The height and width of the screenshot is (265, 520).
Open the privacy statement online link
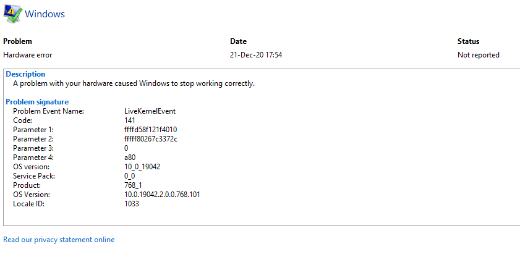pos(59,240)
